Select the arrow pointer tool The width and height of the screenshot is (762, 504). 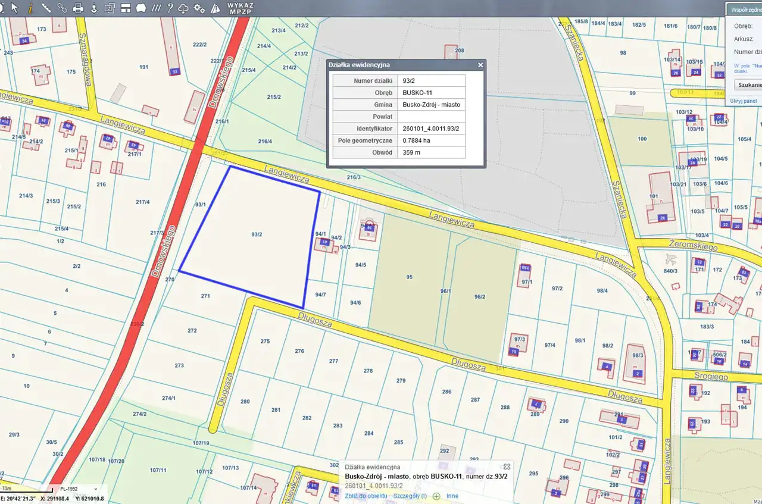click(14, 8)
